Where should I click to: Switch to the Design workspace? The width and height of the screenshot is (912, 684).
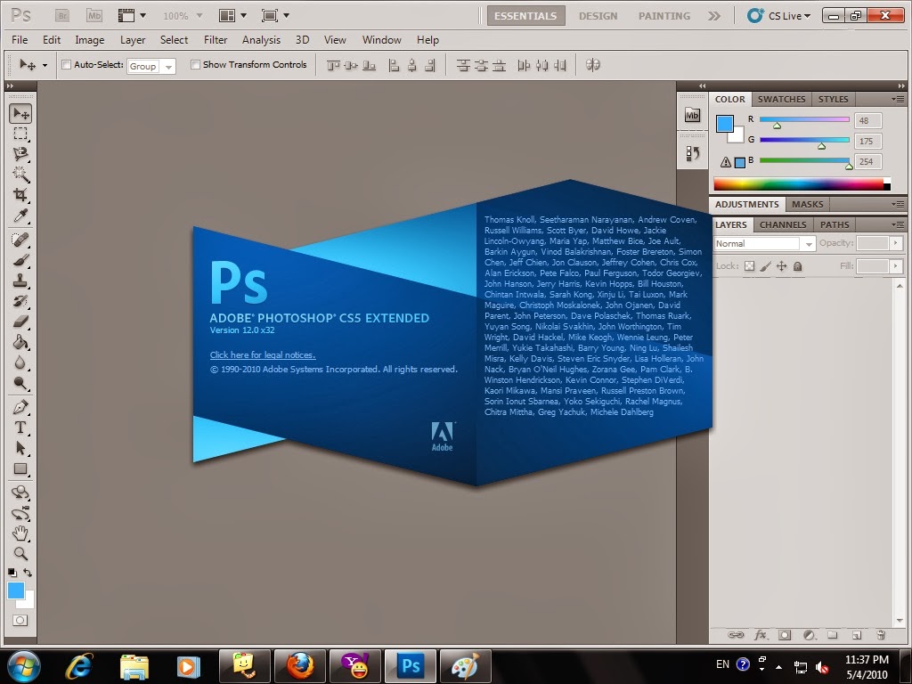coord(598,16)
